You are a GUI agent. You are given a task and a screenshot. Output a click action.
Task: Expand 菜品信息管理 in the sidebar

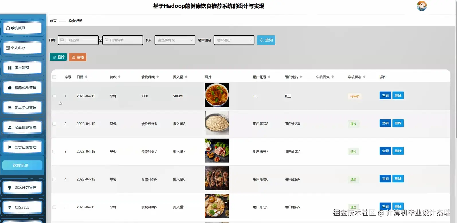(22, 127)
